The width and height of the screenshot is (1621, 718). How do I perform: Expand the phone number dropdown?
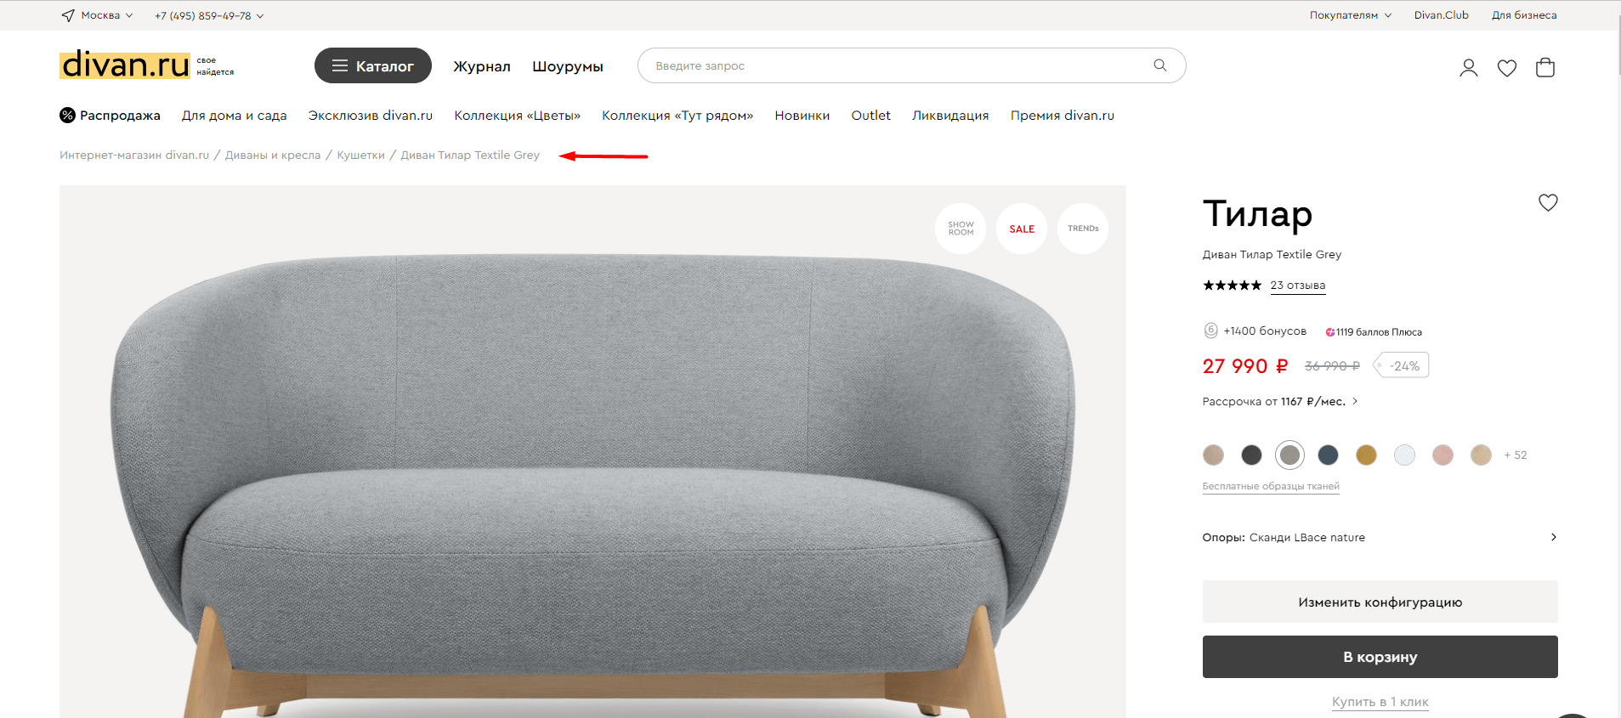(208, 15)
